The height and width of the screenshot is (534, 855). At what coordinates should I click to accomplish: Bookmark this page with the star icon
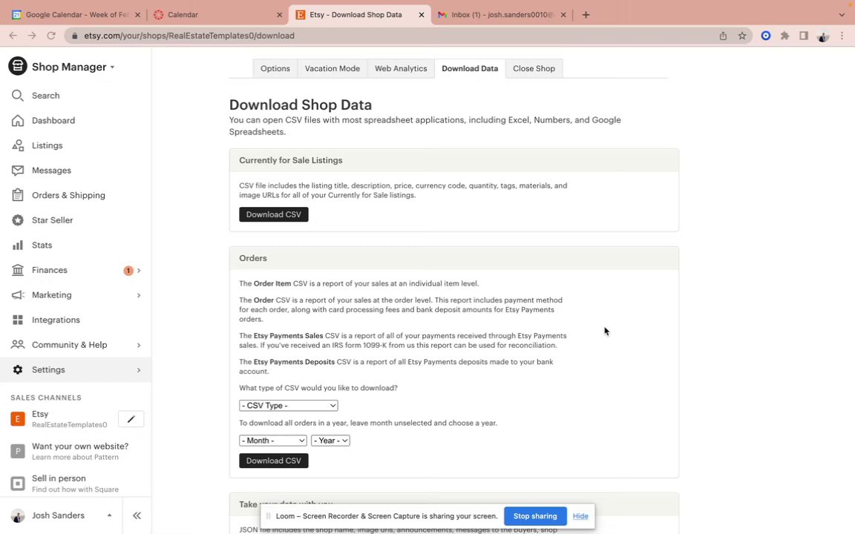coord(742,36)
